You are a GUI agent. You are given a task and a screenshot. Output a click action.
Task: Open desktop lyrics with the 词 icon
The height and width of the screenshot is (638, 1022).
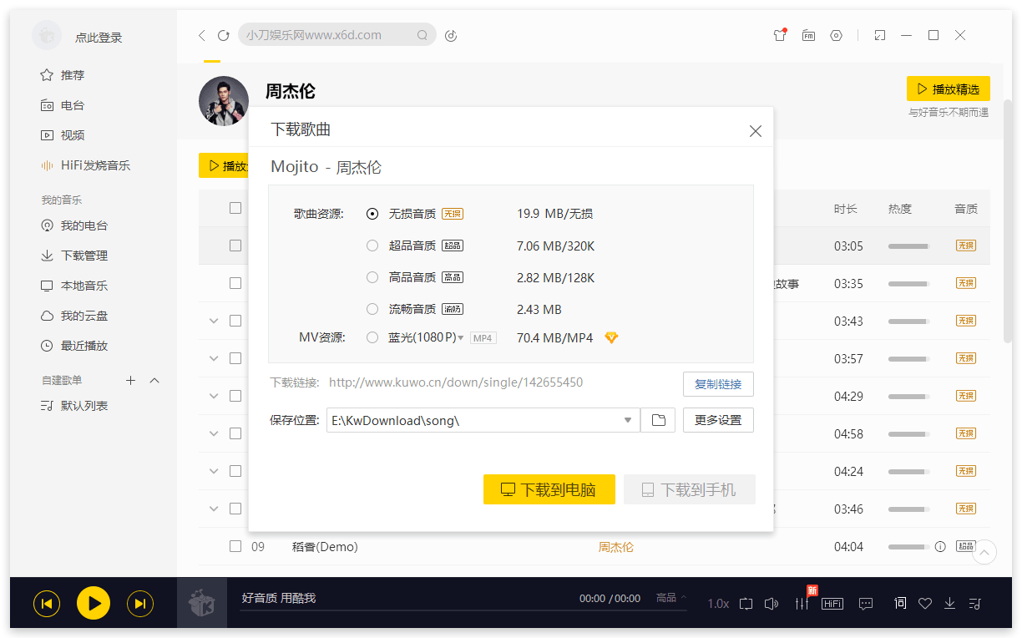pyautogui.click(x=900, y=603)
